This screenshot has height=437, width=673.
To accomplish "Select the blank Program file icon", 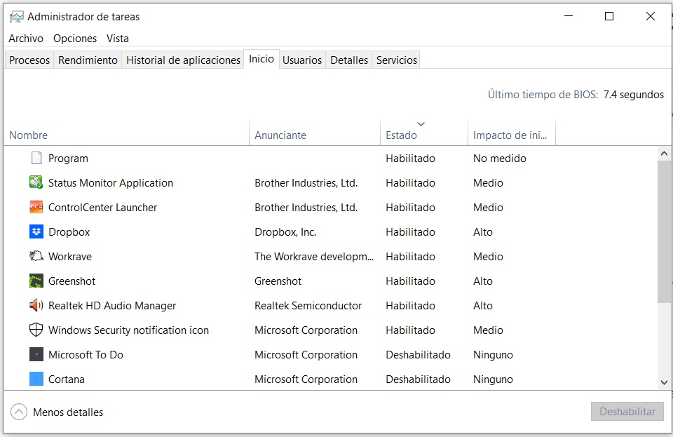I will (x=36, y=159).
